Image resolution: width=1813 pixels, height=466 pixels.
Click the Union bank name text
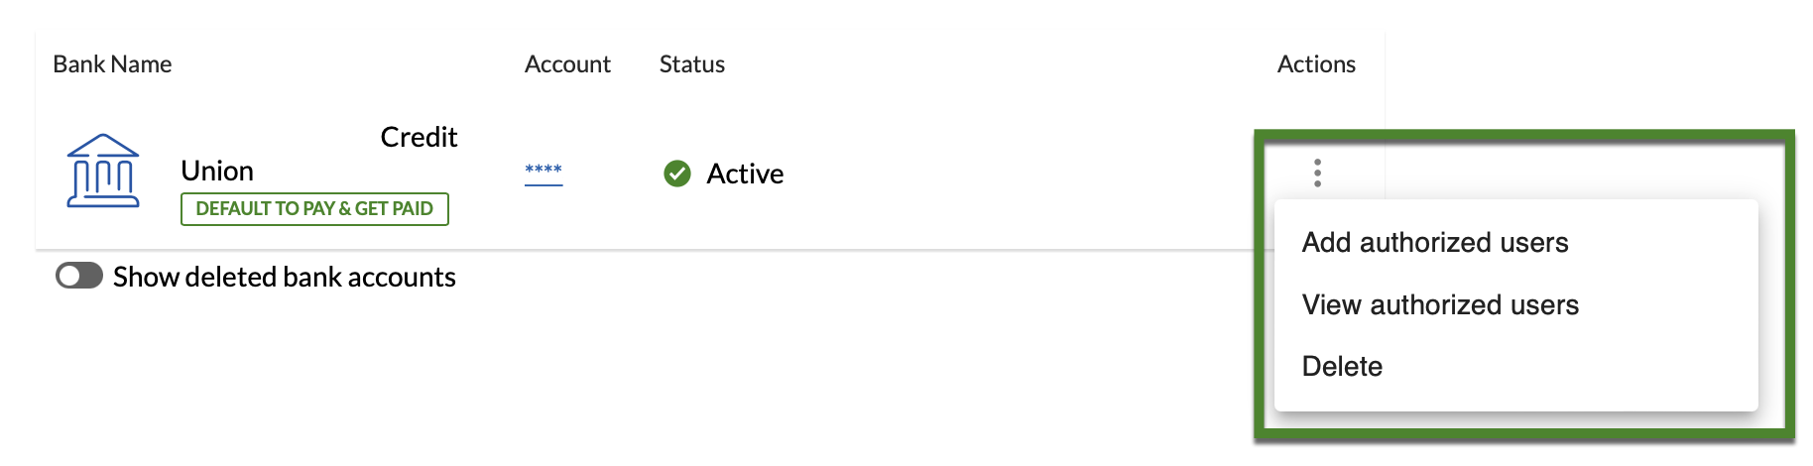217,172
